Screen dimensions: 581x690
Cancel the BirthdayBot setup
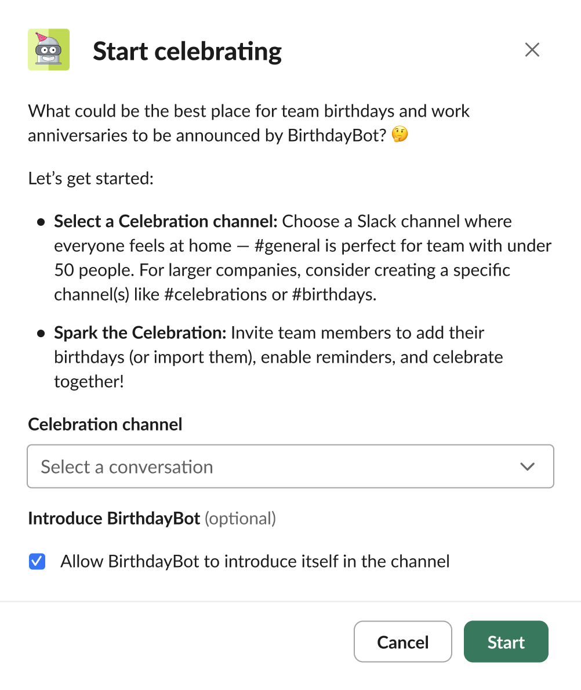coord(402,641)
